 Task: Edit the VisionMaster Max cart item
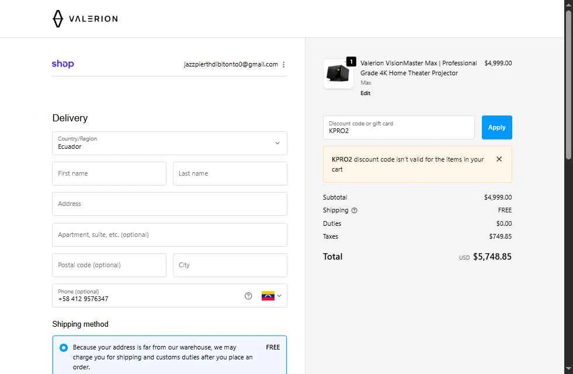365,93
